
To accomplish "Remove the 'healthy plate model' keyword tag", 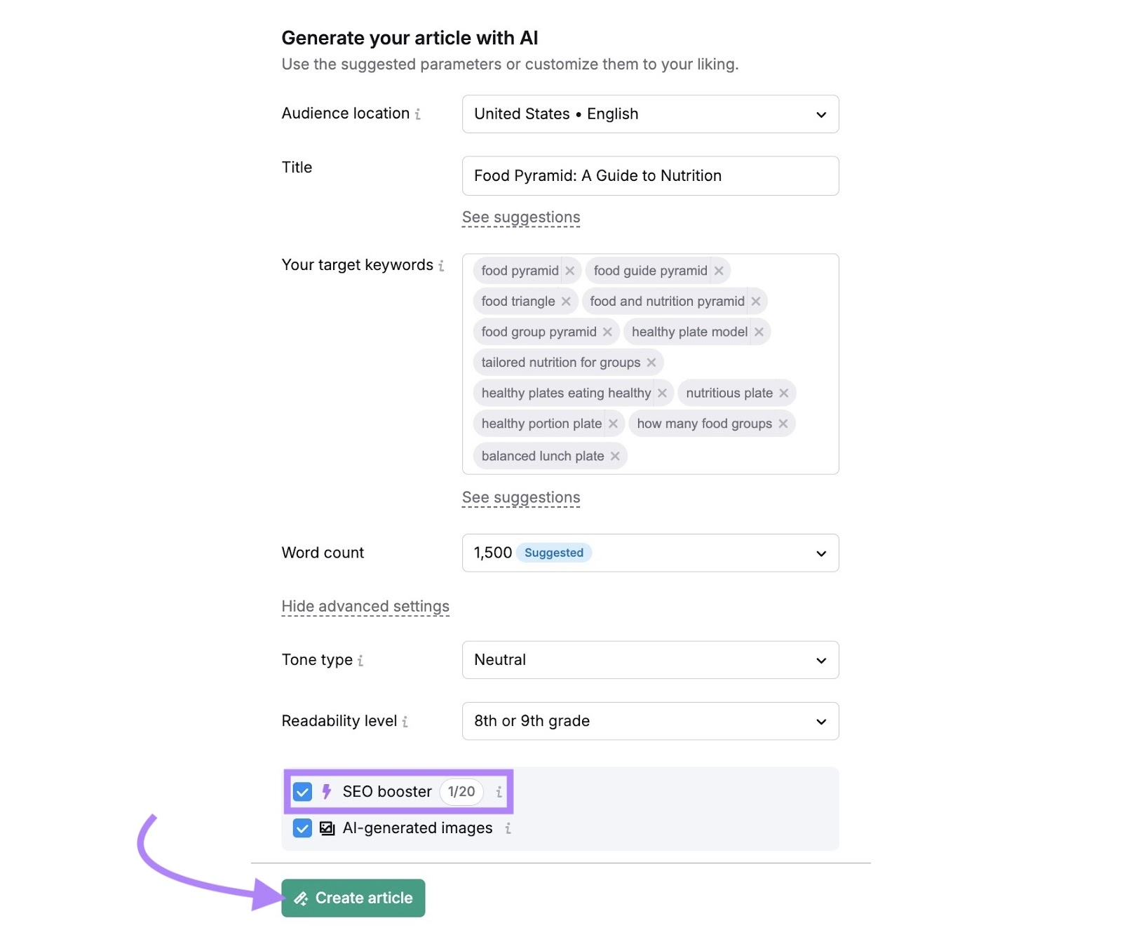I will click(759, 332).
